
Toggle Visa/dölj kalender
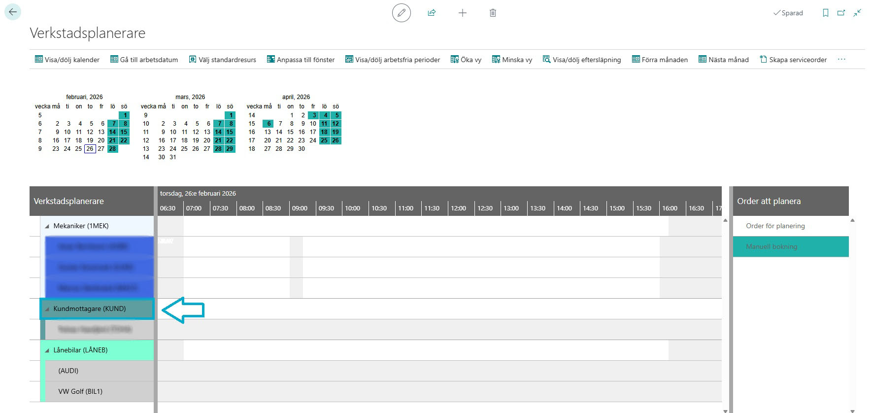click(67, 60)
